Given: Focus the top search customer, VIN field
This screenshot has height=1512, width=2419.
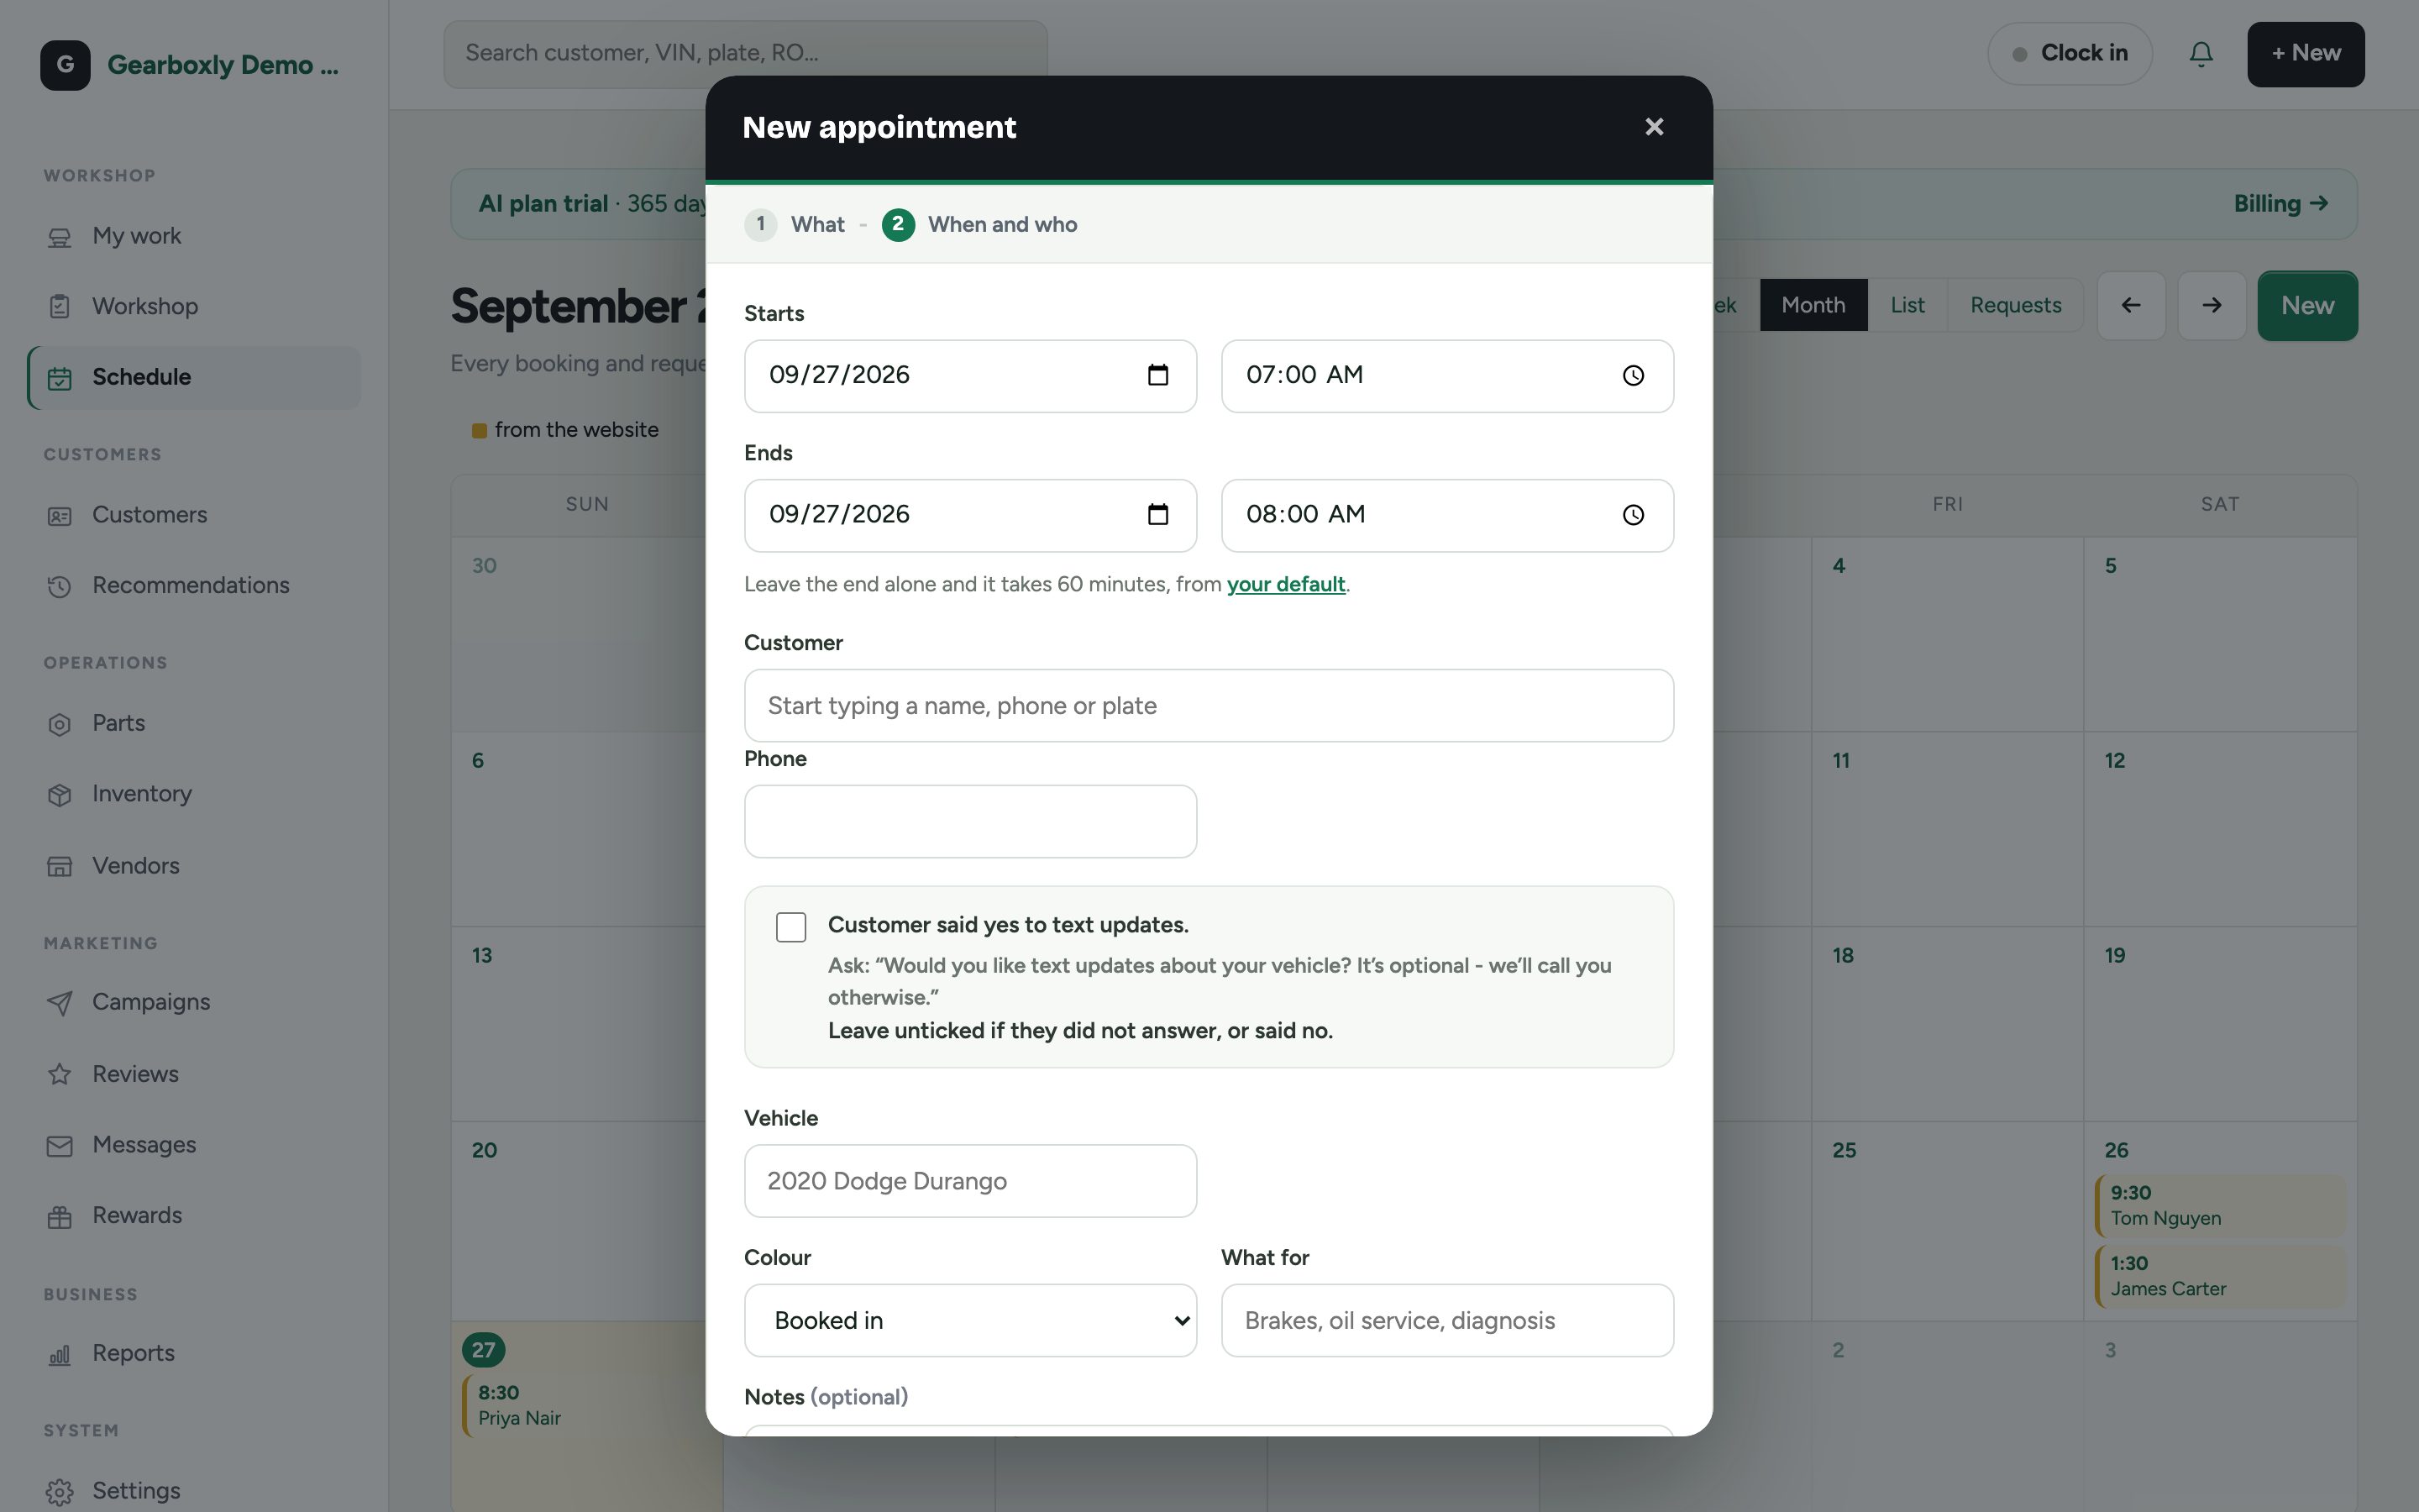Looking at the screenshot, I should (x=745, y=54).
